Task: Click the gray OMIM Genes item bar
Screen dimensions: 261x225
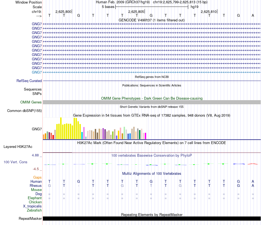Action: [x=152, y=102]
